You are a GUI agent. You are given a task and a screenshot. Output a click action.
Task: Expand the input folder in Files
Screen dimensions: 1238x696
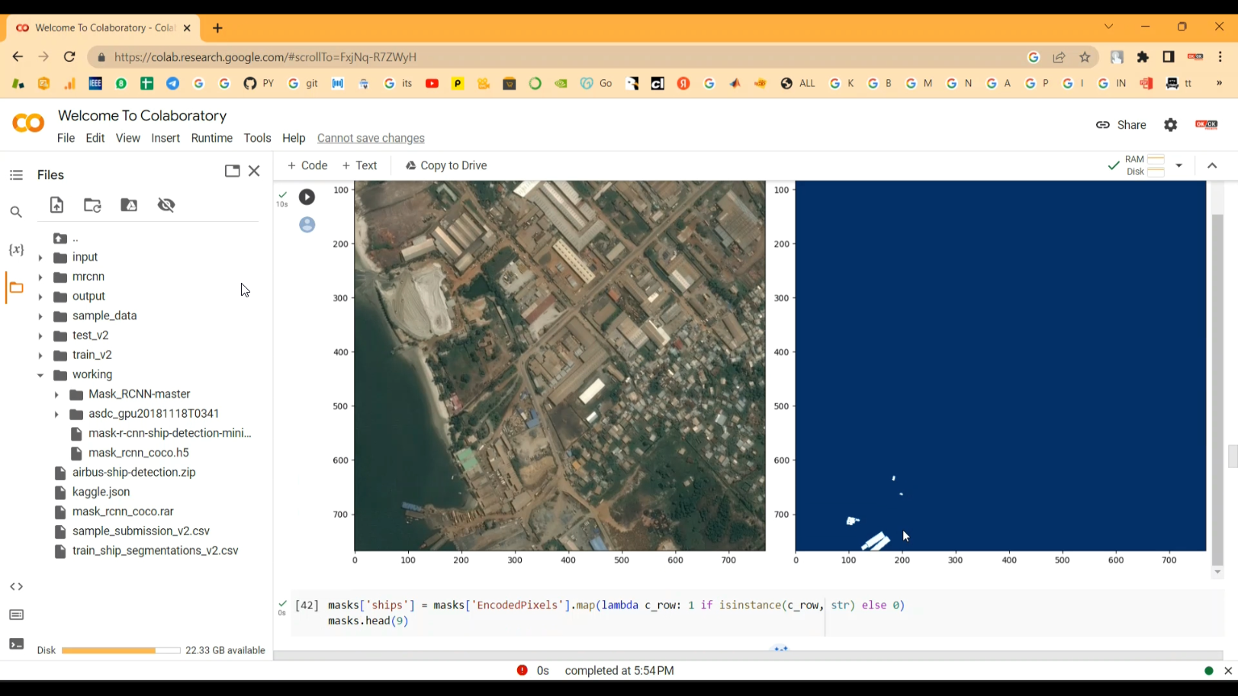coord(40,257)
